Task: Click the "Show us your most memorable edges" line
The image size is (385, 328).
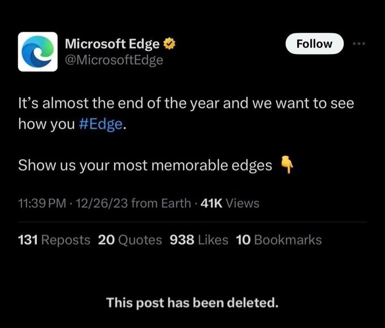Action: [145, 166]
